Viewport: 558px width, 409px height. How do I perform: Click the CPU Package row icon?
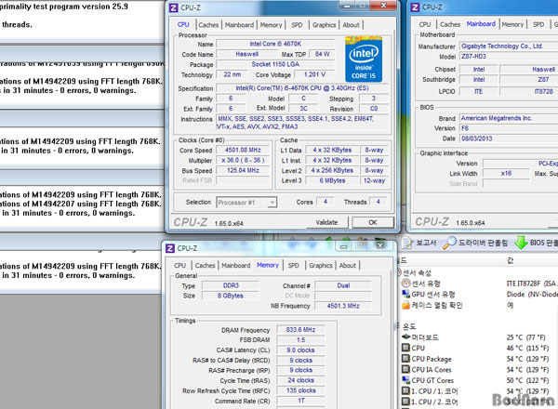point(405,359)
